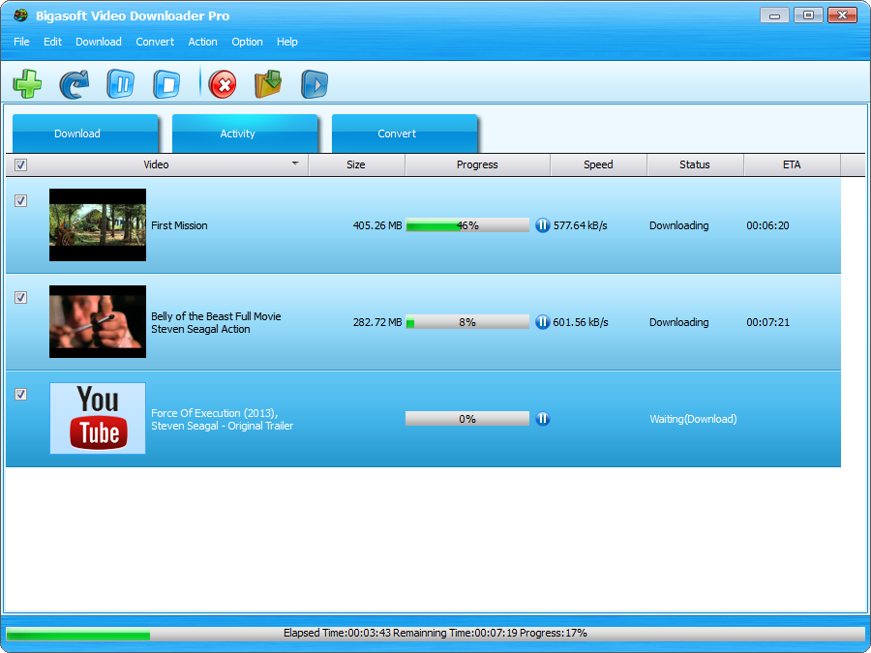This screenshot has height=653, width=871.
Task: Click the Bigasoft app icon in title bar
Action: [20, 15]
